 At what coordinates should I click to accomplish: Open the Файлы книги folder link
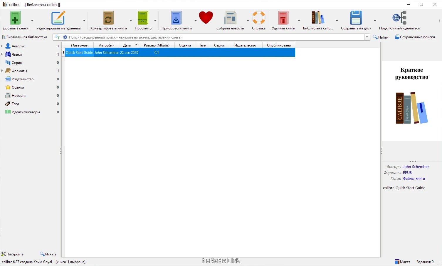pos(414,179)
